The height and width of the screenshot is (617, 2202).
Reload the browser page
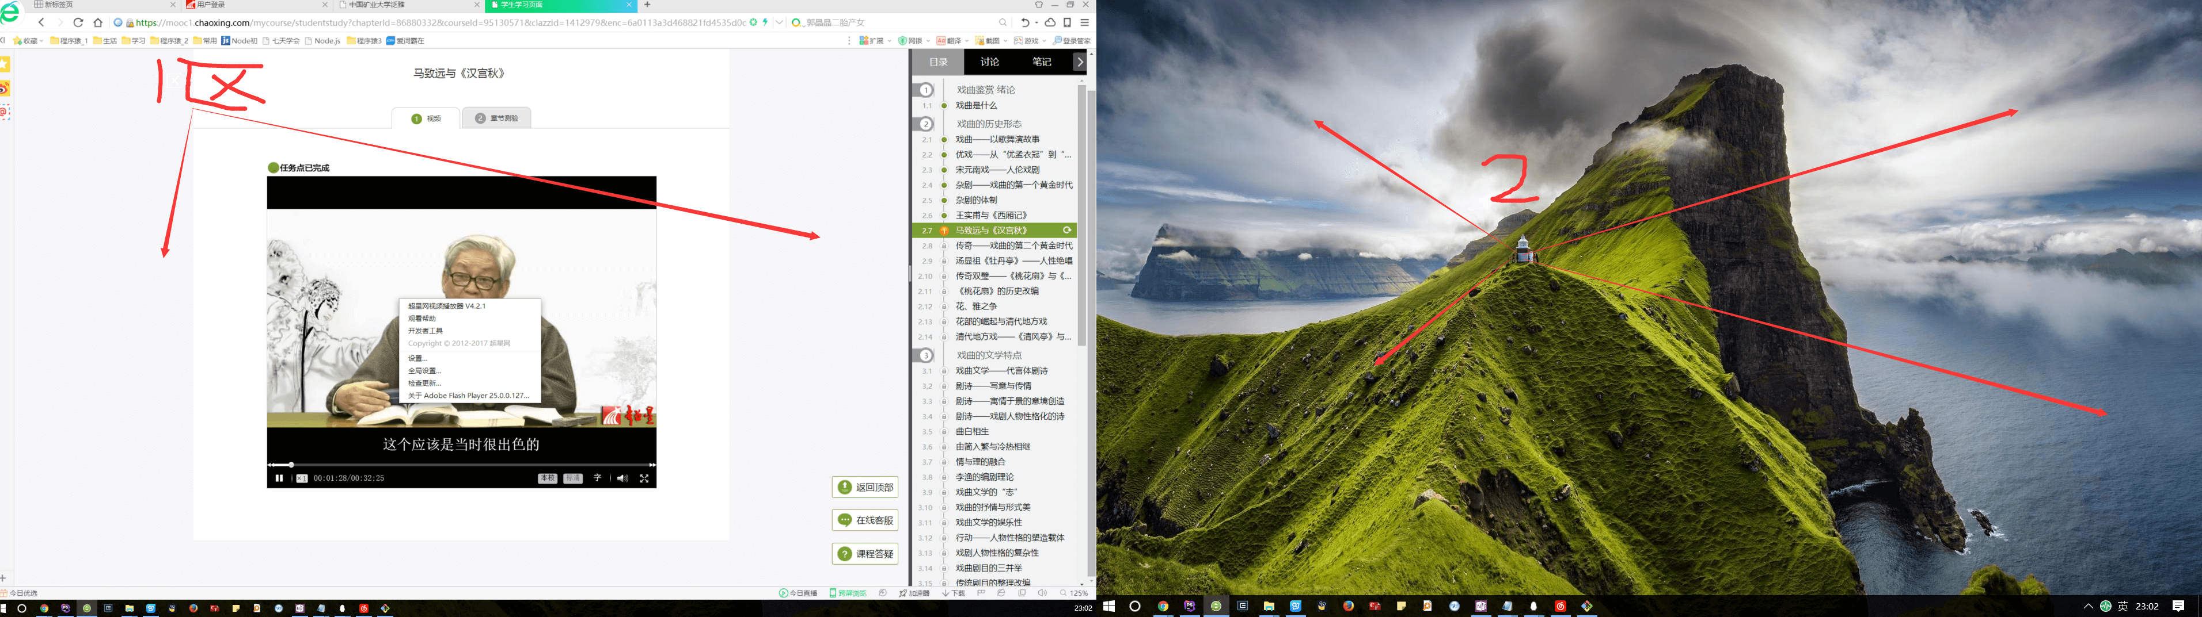coord(79,23)
